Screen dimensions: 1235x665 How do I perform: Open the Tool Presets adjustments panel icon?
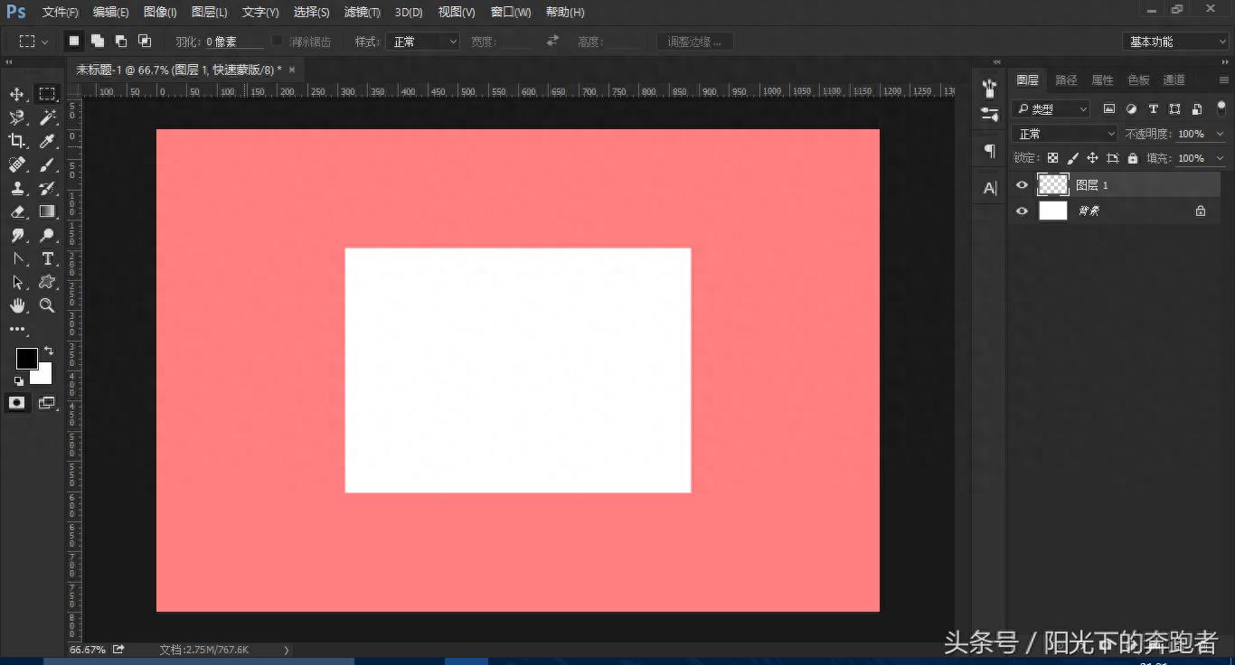click(989, 115)
